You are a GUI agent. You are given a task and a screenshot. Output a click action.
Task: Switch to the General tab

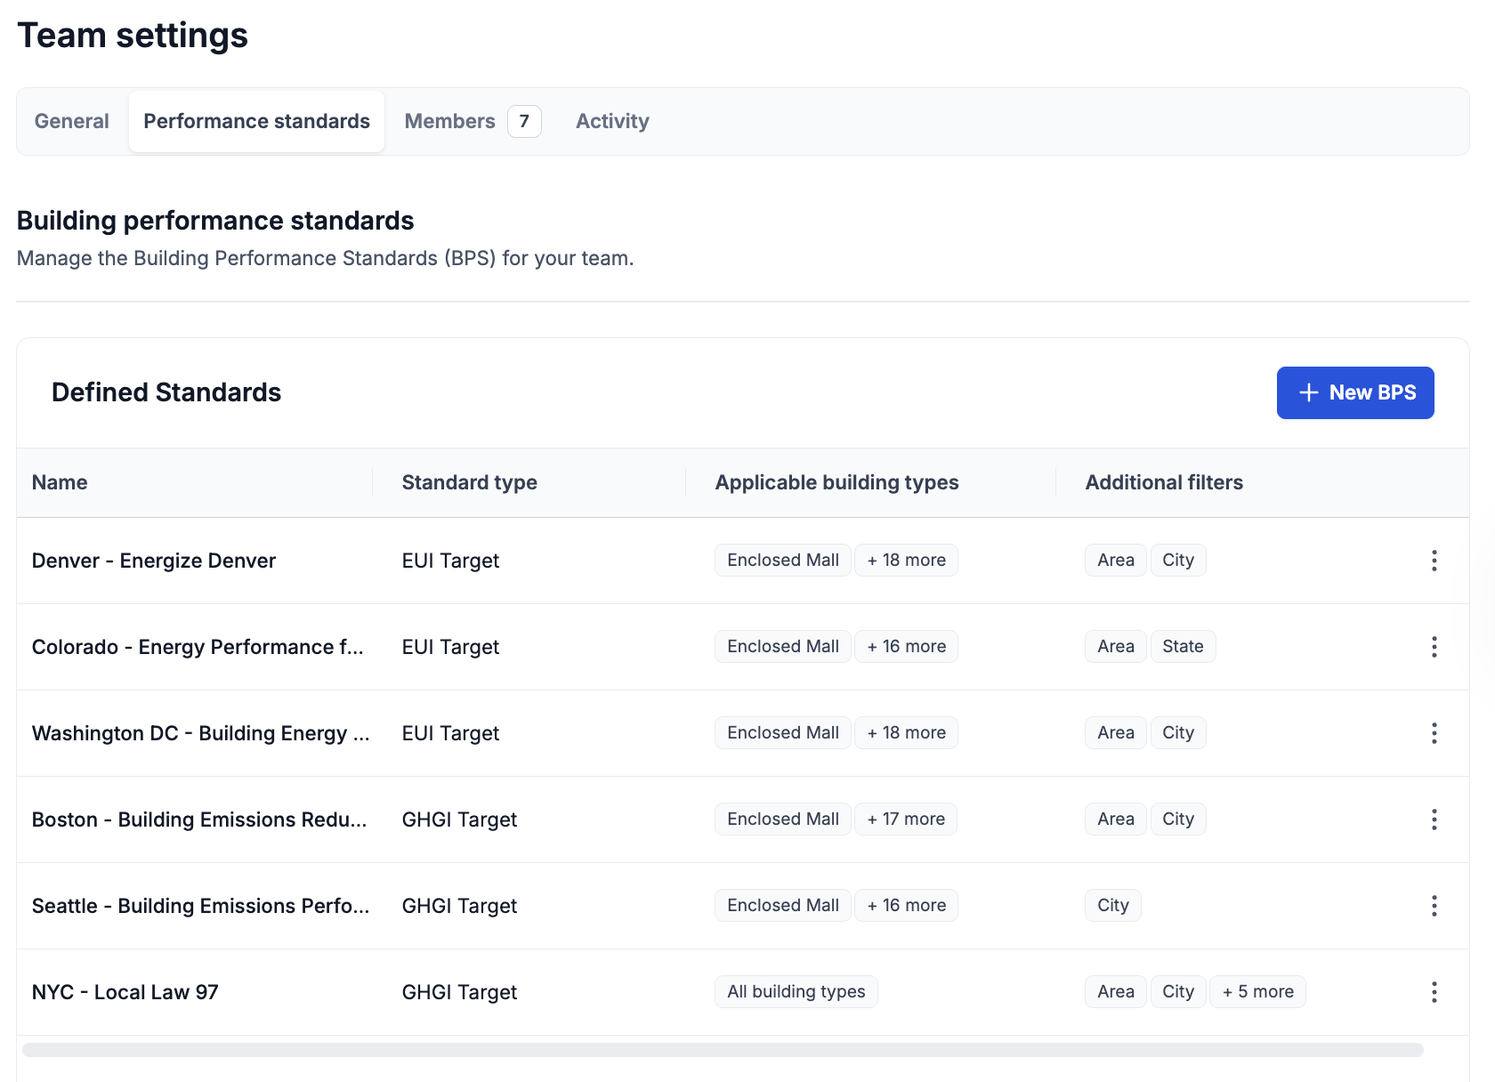click(x=72, y=121)
